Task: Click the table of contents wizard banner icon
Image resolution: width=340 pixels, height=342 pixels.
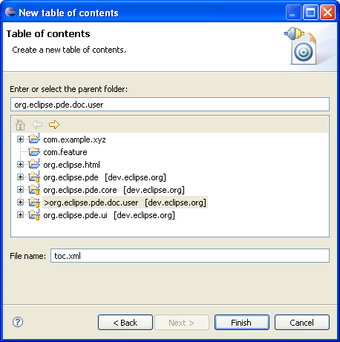Action: tap(301, 46)
